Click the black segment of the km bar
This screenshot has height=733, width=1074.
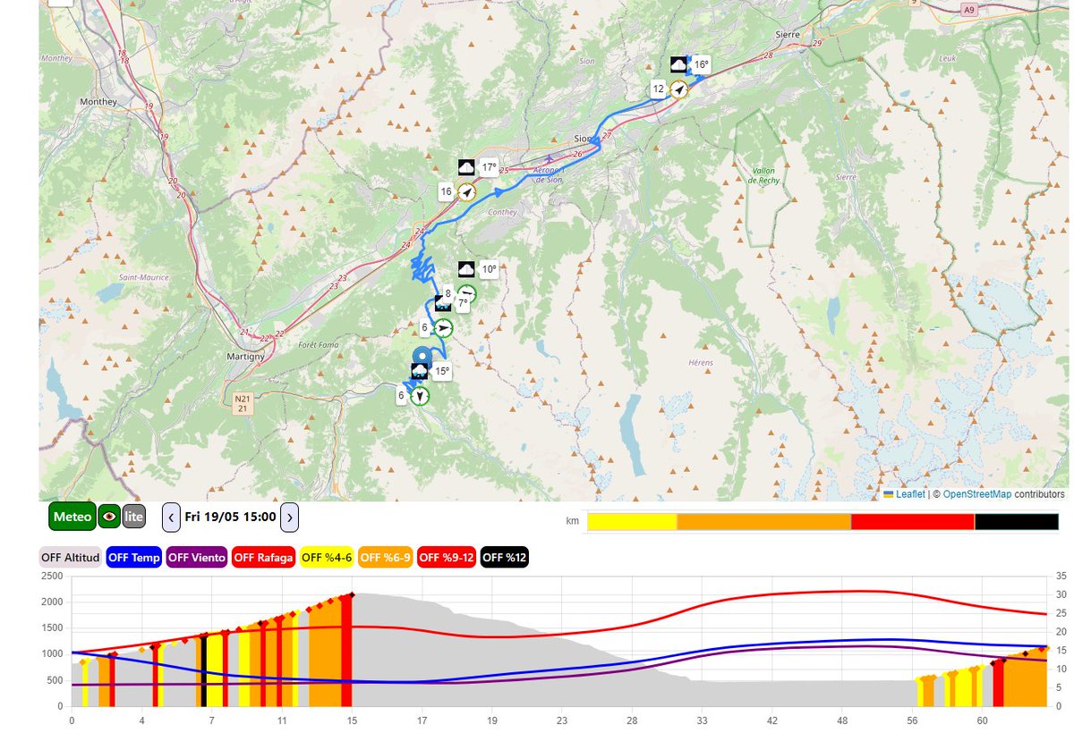pos(1016,522)
